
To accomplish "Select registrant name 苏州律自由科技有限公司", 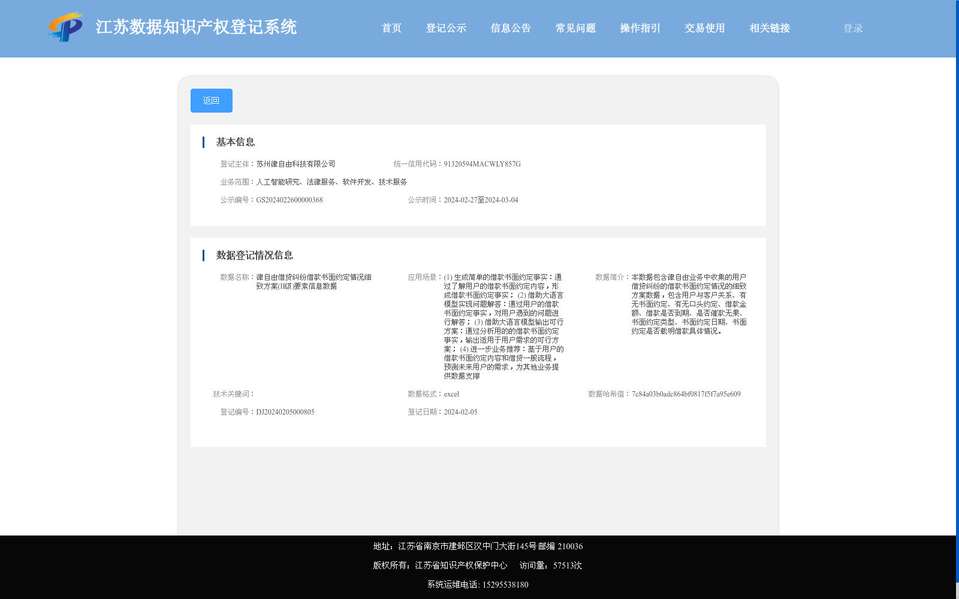I will [296, 164].
